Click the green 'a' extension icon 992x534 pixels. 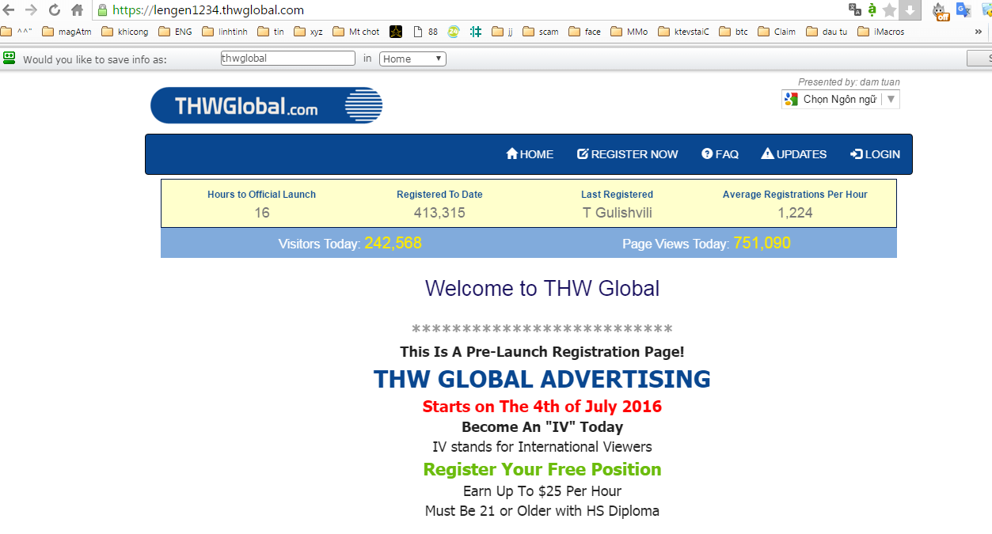[872, 10]
